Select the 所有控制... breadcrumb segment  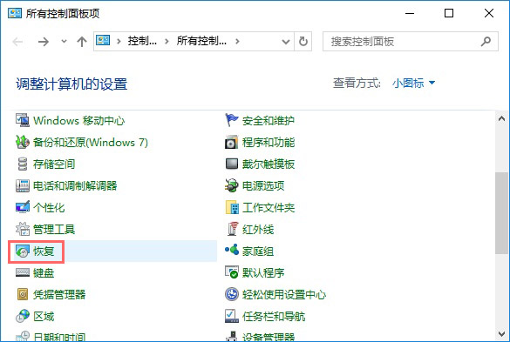click(201, 41)
